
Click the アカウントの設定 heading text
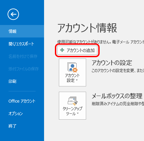112,63
